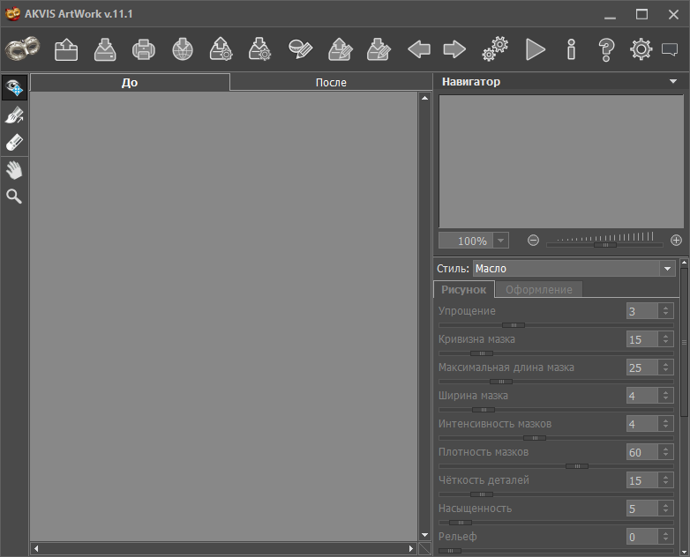
Task: Open Preferences gear icon
Action: pos(641,49)
